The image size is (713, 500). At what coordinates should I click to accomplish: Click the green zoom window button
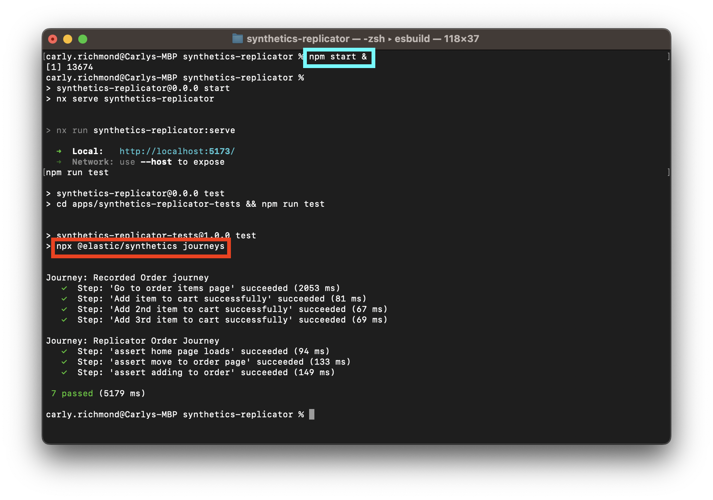click(83, 39)
